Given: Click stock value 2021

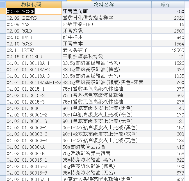Looking at the screenshot, I should point(168,18).
